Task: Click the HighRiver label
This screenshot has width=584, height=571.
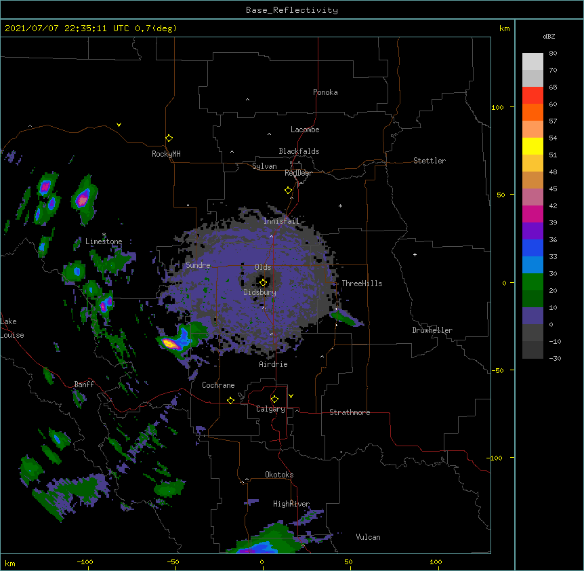Action: coord(291,504)
